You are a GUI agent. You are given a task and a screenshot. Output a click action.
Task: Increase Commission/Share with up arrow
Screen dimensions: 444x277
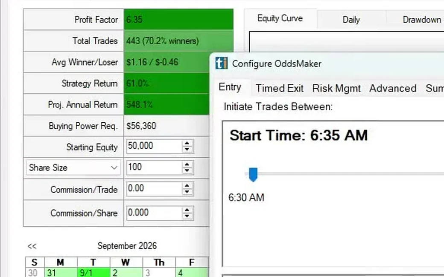[187, 210]
